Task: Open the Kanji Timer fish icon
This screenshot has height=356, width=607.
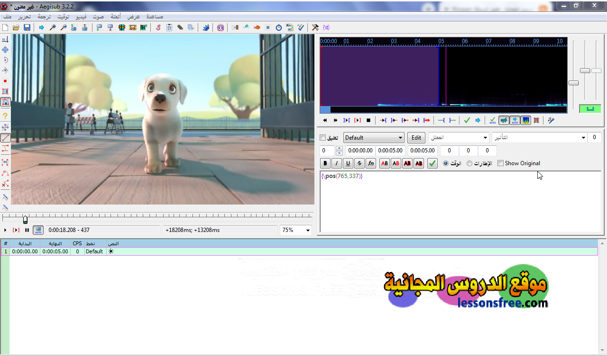Action: (x=257, y=27)
